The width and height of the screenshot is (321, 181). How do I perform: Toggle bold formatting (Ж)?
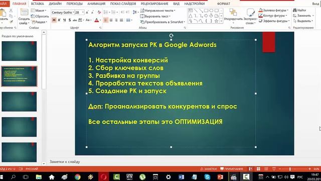click(x=54, y=20)
